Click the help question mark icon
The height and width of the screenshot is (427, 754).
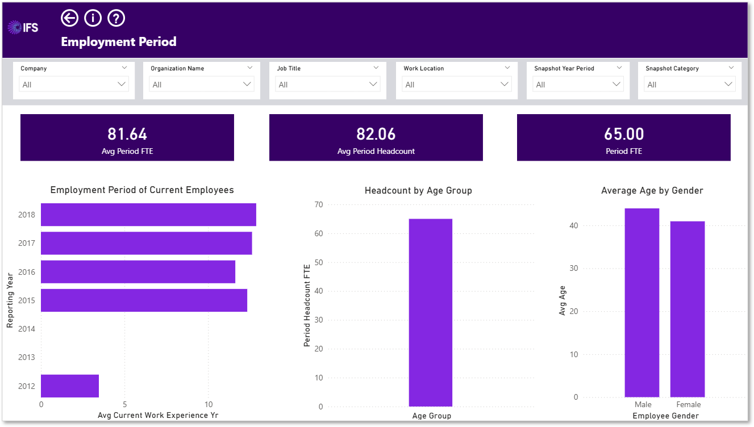[x=116, y=18]
